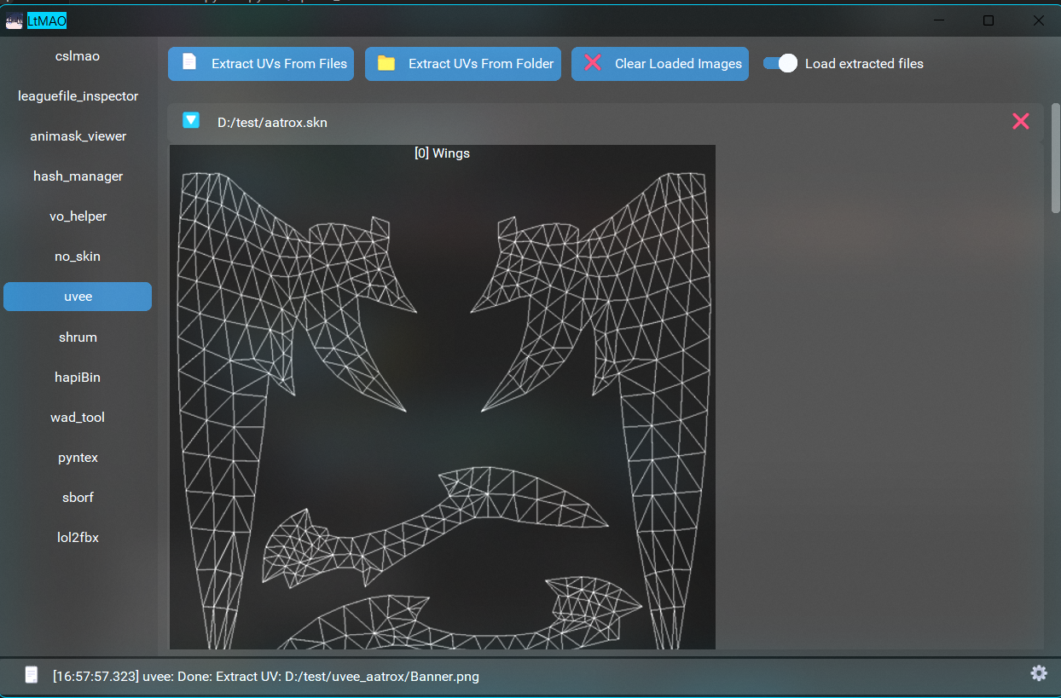Screen dimensions: 1061x698
Task: Switch to the shrum tool
Action: coord(78,337)
